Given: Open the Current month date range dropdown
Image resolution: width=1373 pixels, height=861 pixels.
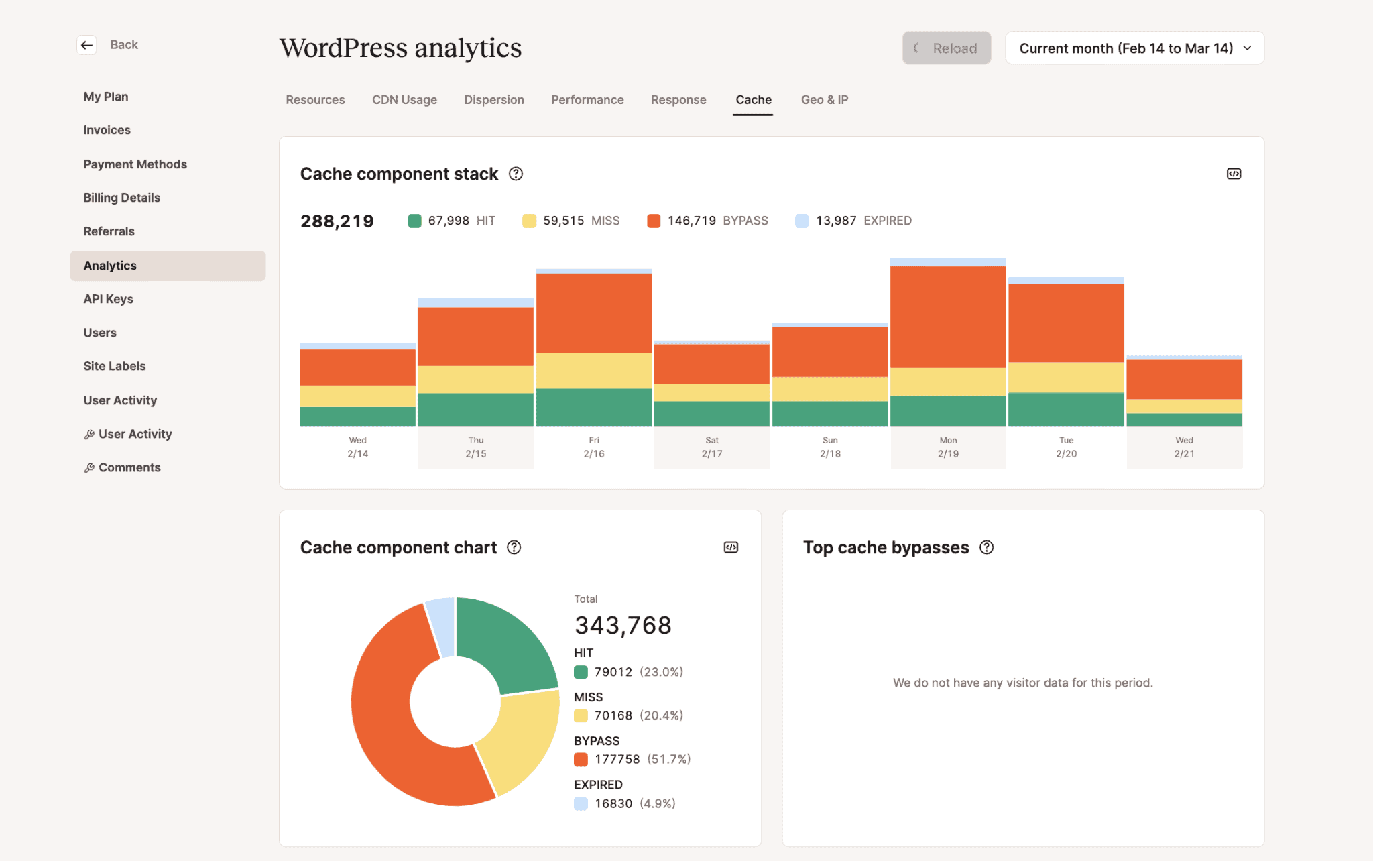Looking at the screenshot, I should (x=1134, y=48).
